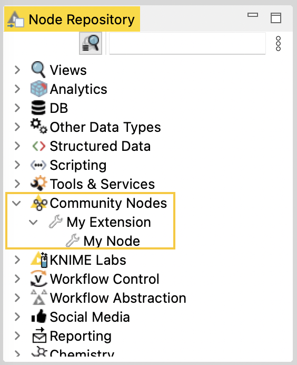Open the three-dot view menu
Viewport: 297px width, 365px height.
tap(278, 44)
